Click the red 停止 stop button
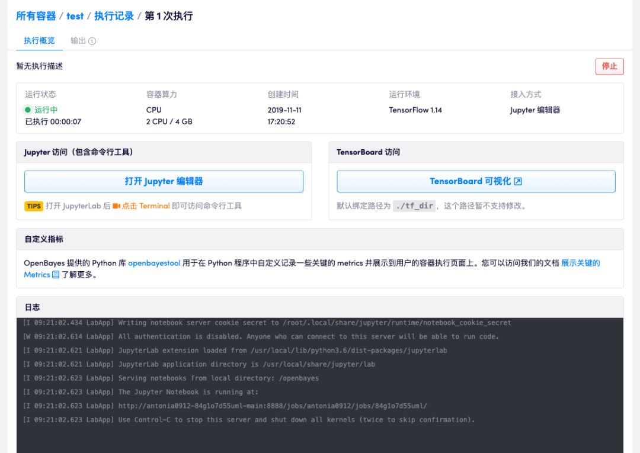Image resolution: width=640 pixels, height=453 pixels. point(609,66)
